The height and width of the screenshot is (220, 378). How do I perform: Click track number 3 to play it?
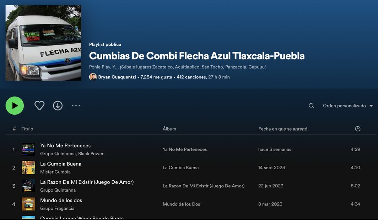coord(13,186)
